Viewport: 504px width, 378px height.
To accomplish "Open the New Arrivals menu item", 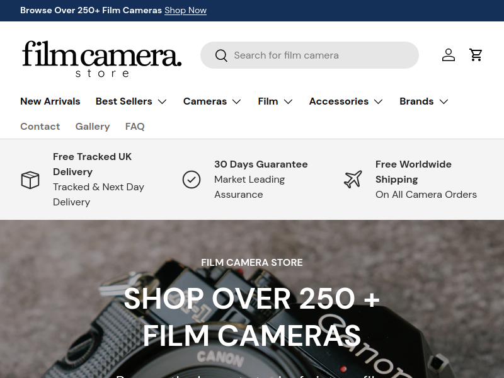I will click(50, 101).
